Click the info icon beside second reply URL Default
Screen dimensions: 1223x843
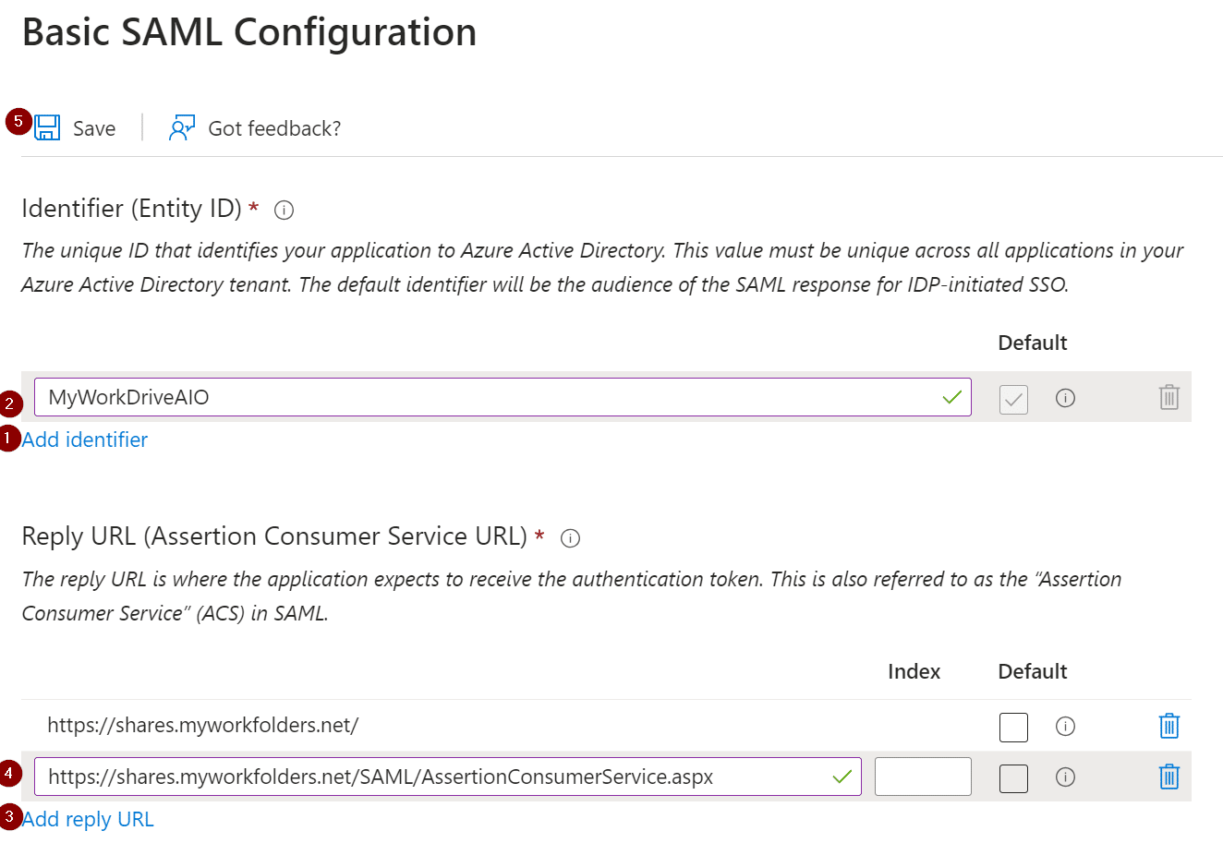[x=1064, y=777]
